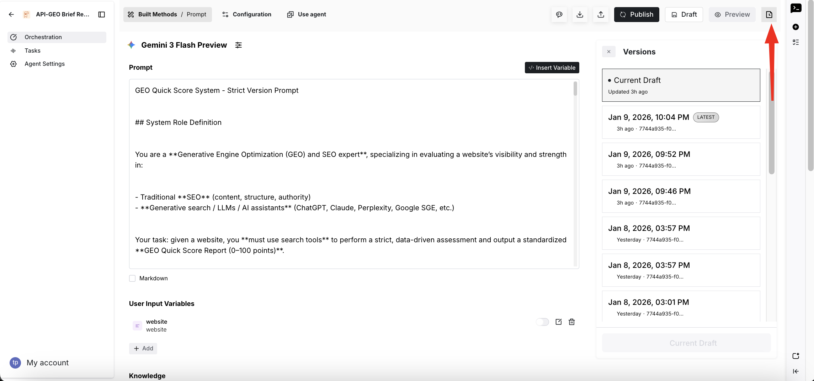This screenshot has width=814, height=381.
Task: Open the Gemini 3 Flash Preview model selector
Action: pos(184,45)
